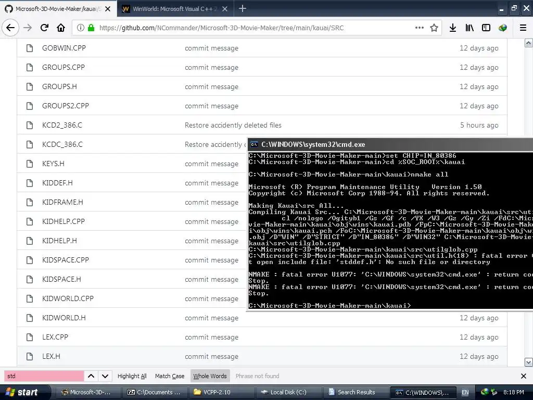The image size is (533, 400).
Task: Close the Microsoft-3D-Movie-Maker tab
Action: coord(108,9)
